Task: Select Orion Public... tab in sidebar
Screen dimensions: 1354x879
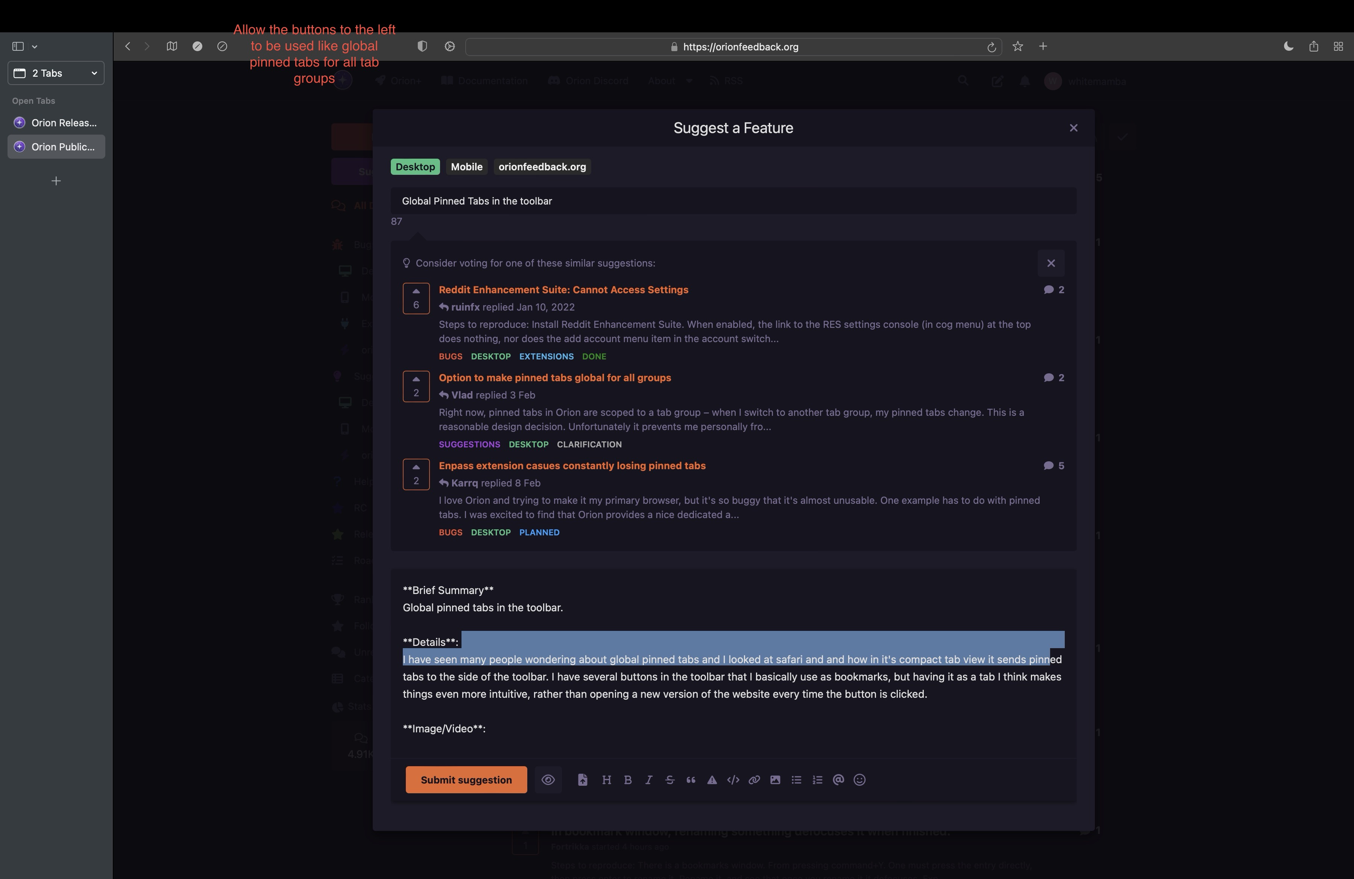Action: click(x=56, y=147)
